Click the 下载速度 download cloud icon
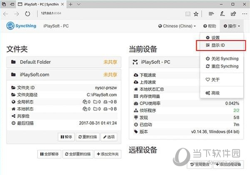 pos(136,75)
